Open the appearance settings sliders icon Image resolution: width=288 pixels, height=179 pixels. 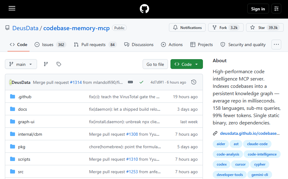pyautogui.click(x=276, y=9)
